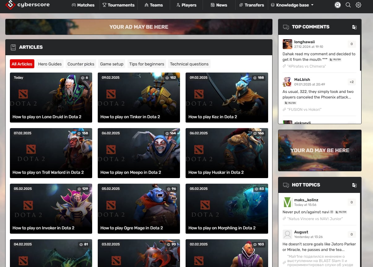Open settings via the gear icon
Image resolution: width=373 pixels, height=267 pixels.
358,5
